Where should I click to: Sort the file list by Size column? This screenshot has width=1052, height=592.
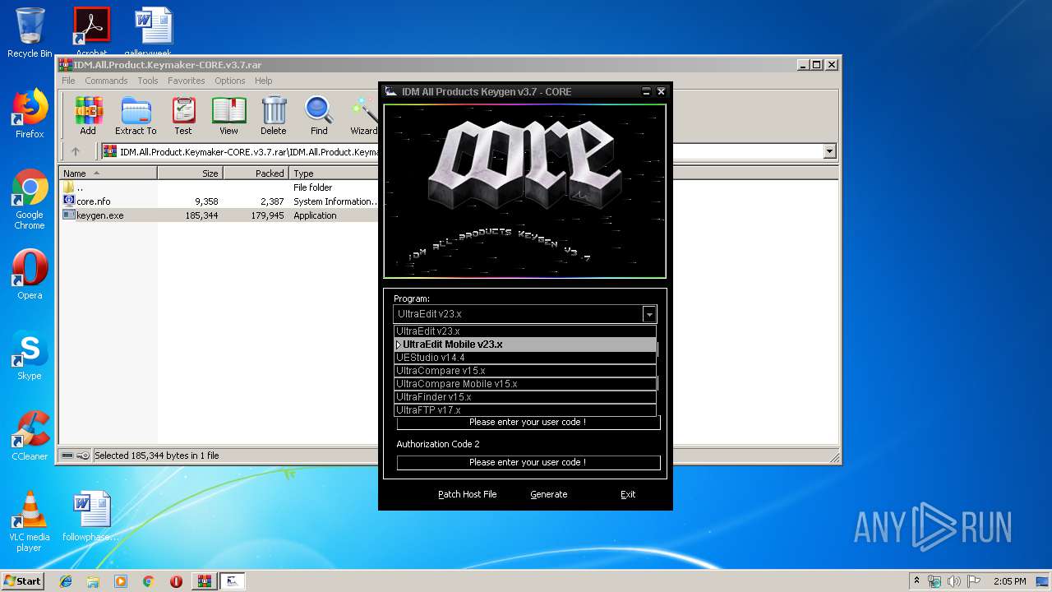[x=191, y=173]
